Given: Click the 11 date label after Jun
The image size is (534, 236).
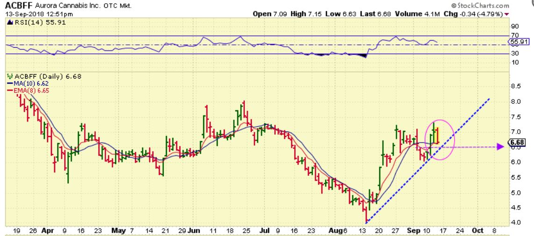Looking at the screenshot, I should coord(214,230).
